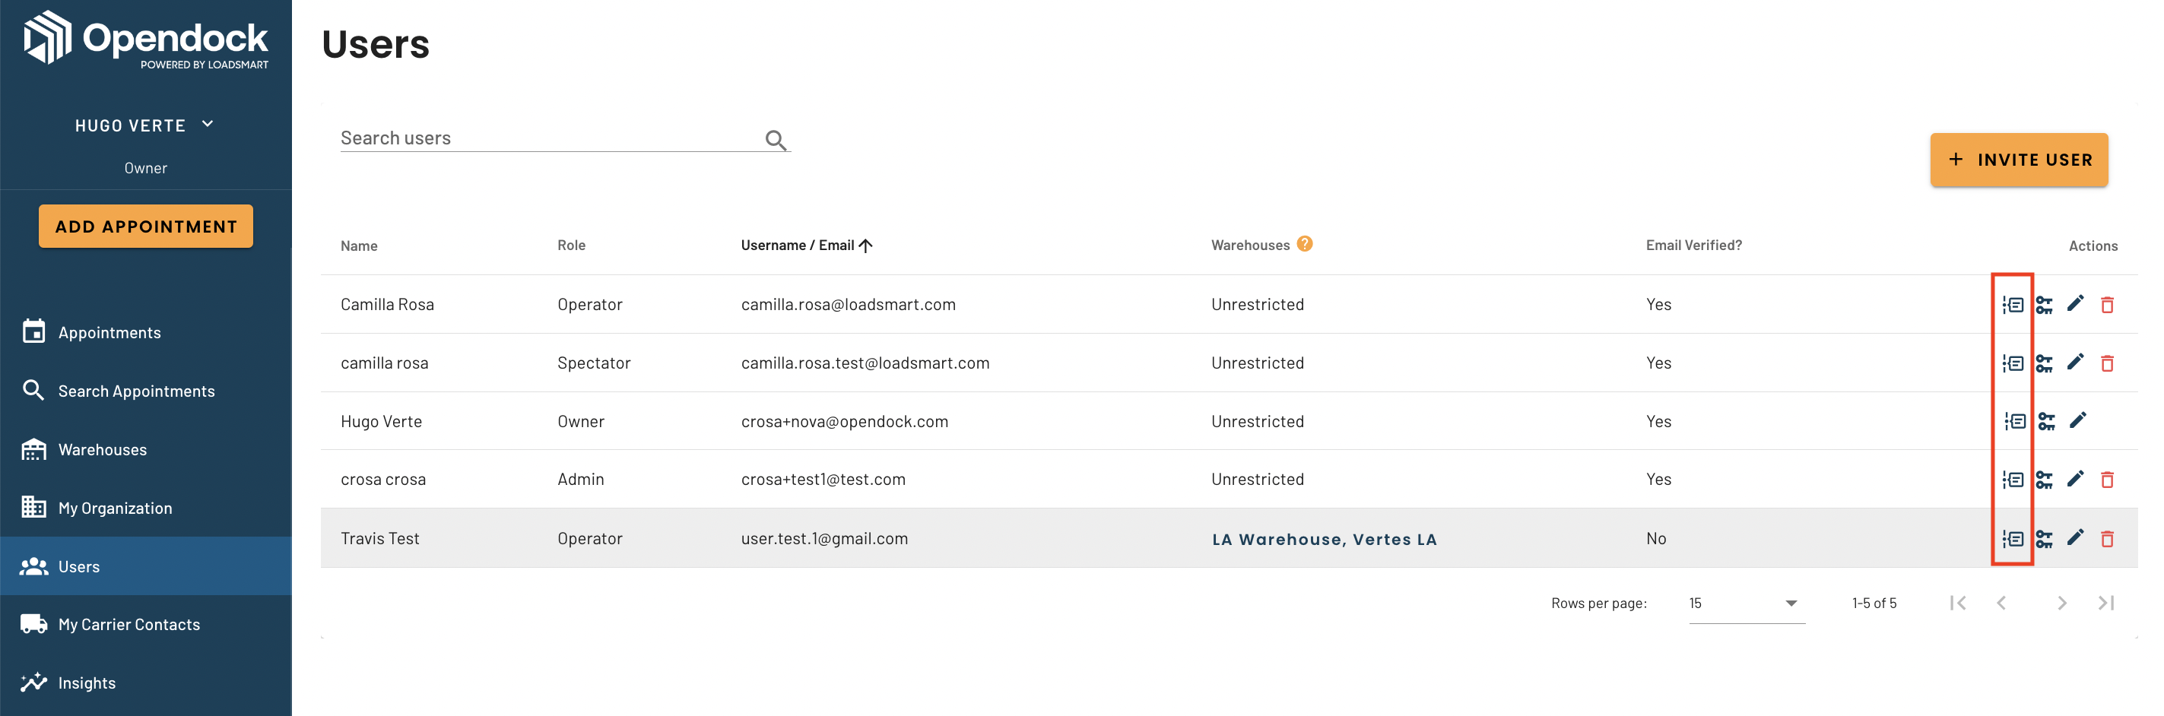2164x716 pixels.
Task: Delete user camilla.rosa@loadsmart.com
Action: point(2107,305)
